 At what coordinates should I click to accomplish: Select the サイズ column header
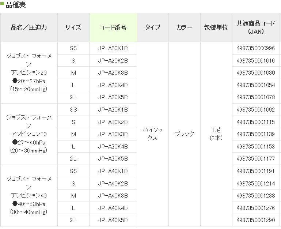click(73, 27)
